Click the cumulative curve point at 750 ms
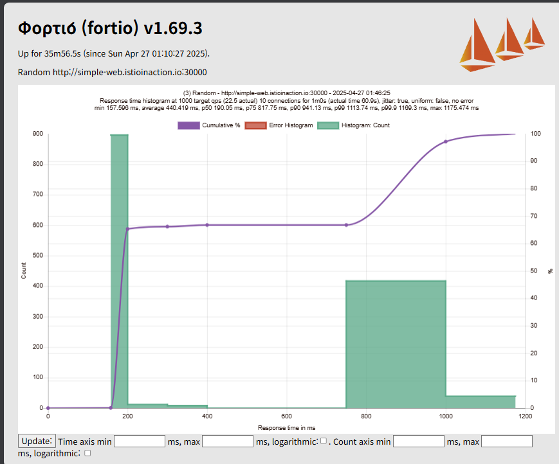 (x=346, y=225)
